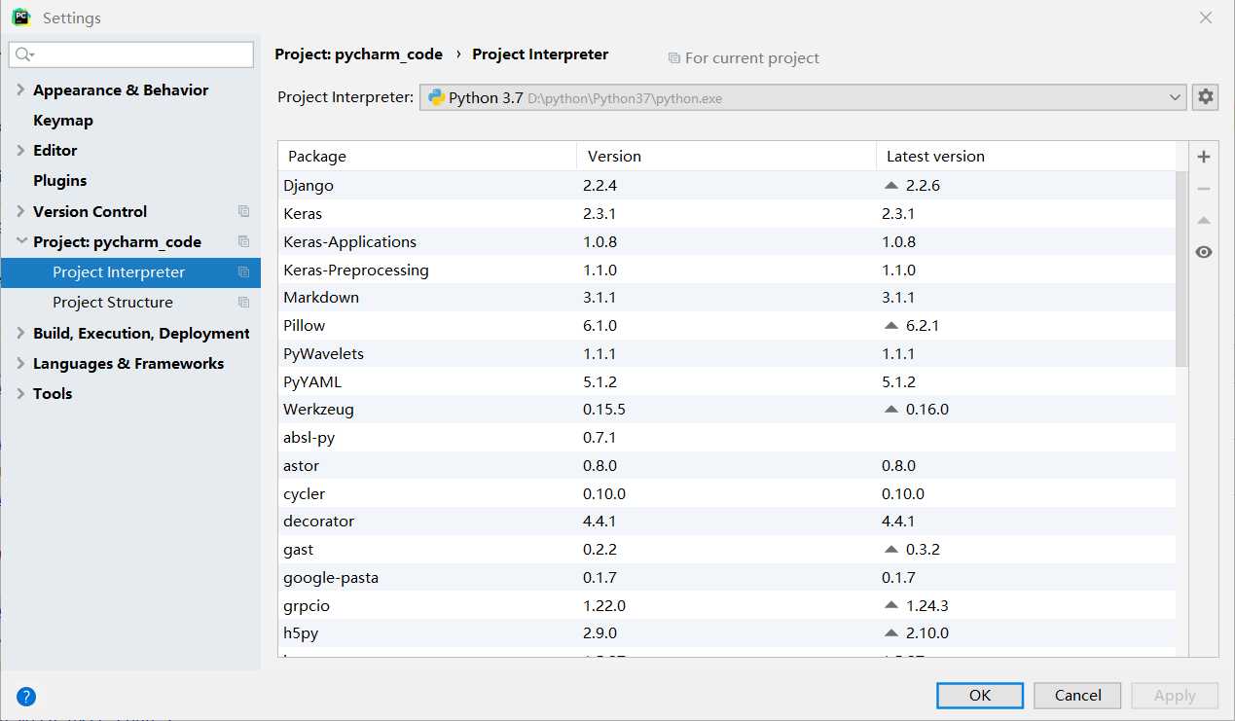Select the gast package row
The width and height of the screenshot is (1235, 721).
pos(727,549)
